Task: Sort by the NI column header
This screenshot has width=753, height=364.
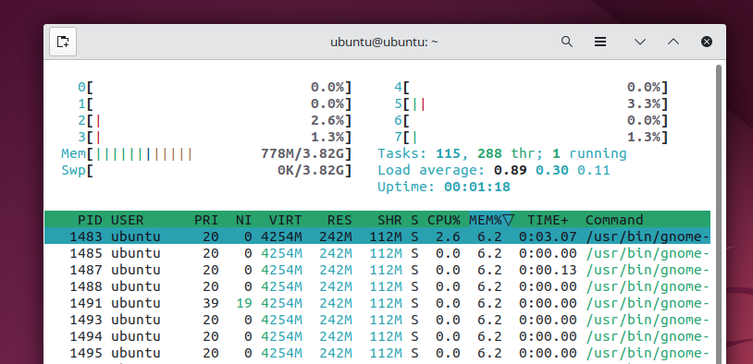Action: pyautogui.click(x=243, y=220)
